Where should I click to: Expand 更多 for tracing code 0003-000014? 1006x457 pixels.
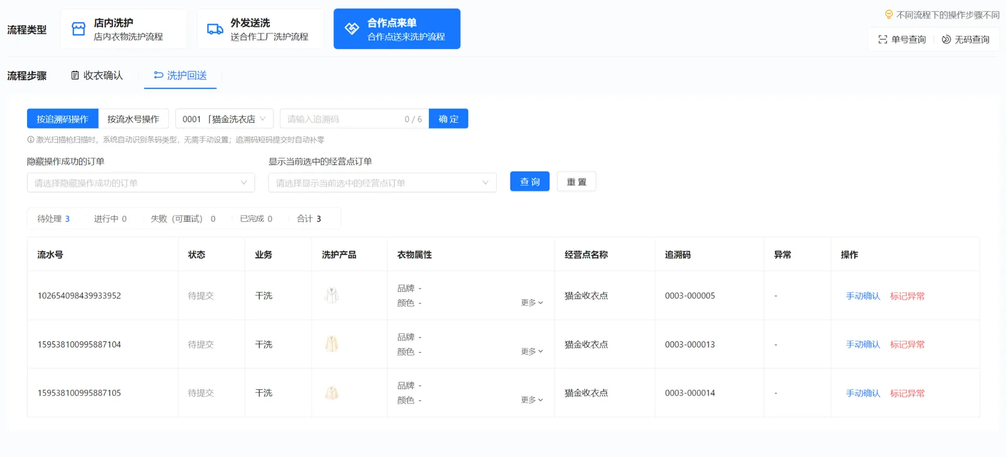(x=532, y=400)
